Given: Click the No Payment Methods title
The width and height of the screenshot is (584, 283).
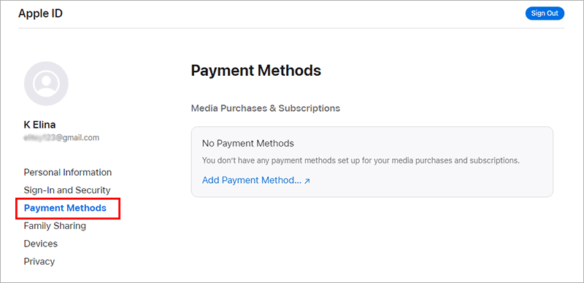Looking at the screenshot, I should tap(248, 144).
